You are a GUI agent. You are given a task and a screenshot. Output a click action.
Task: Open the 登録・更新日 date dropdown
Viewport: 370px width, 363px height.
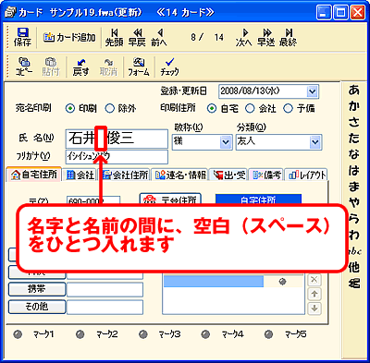(312, 91)
